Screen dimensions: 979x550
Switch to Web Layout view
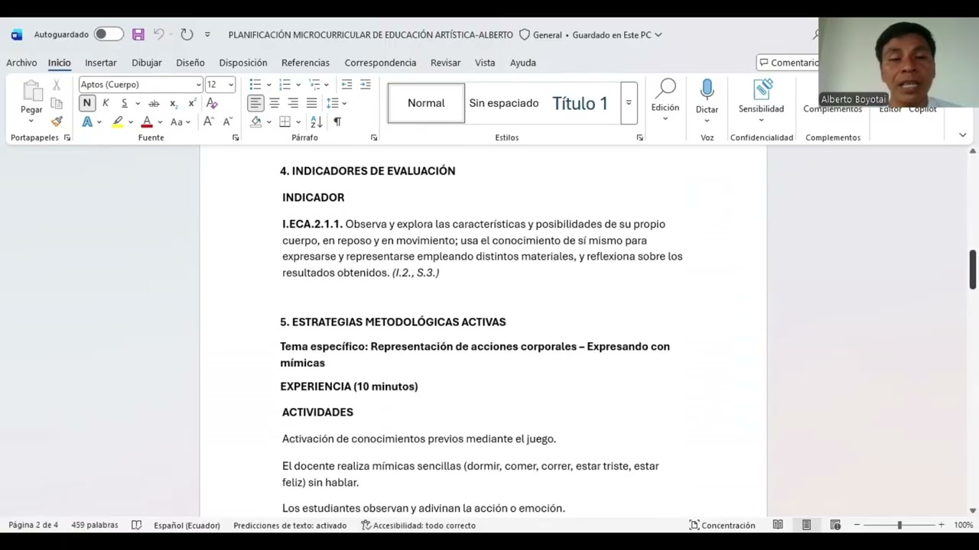point(835,525)
